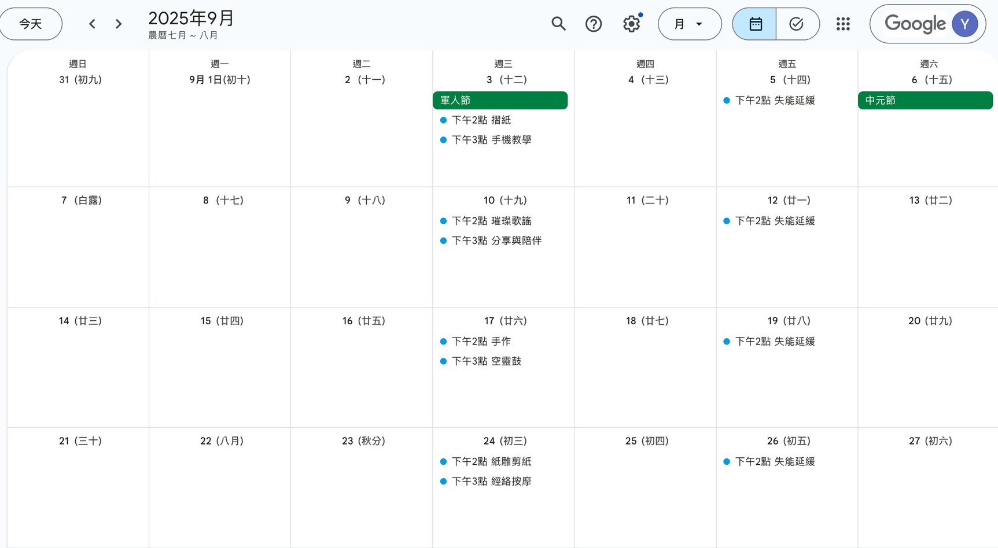Open 失能延緩 event on September 19
This screenshot has width=998, height=548.
[x=775, y=342]
